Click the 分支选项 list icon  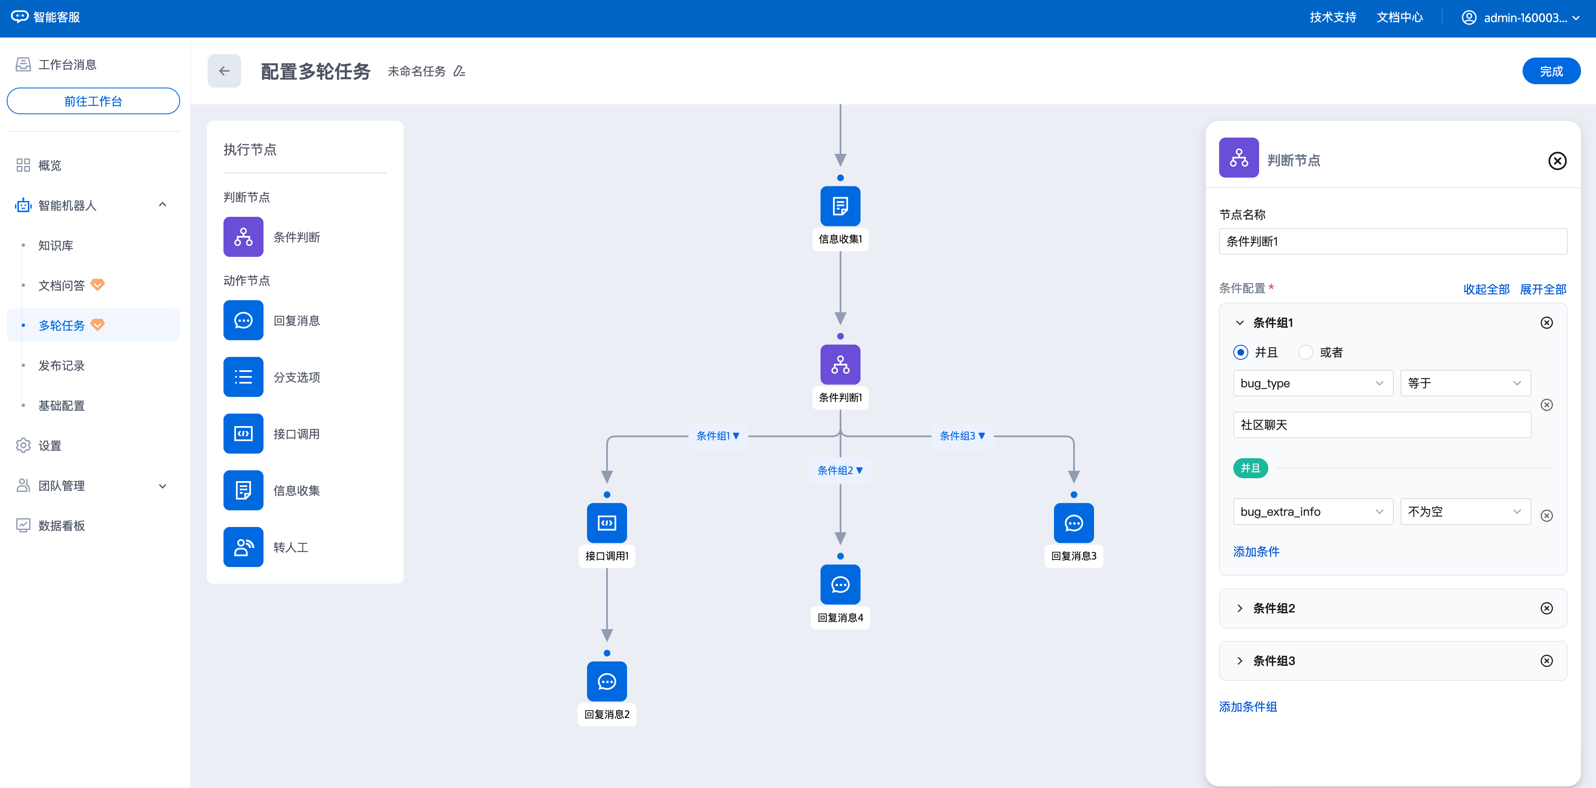click(243, 376)
